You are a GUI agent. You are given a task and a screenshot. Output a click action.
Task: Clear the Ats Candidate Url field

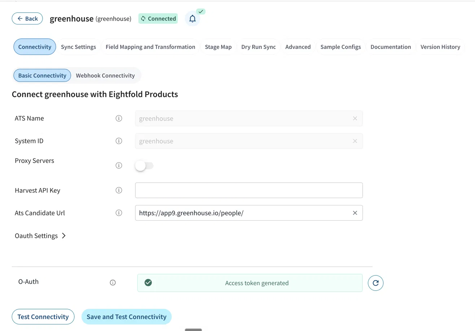pos(355,213)
